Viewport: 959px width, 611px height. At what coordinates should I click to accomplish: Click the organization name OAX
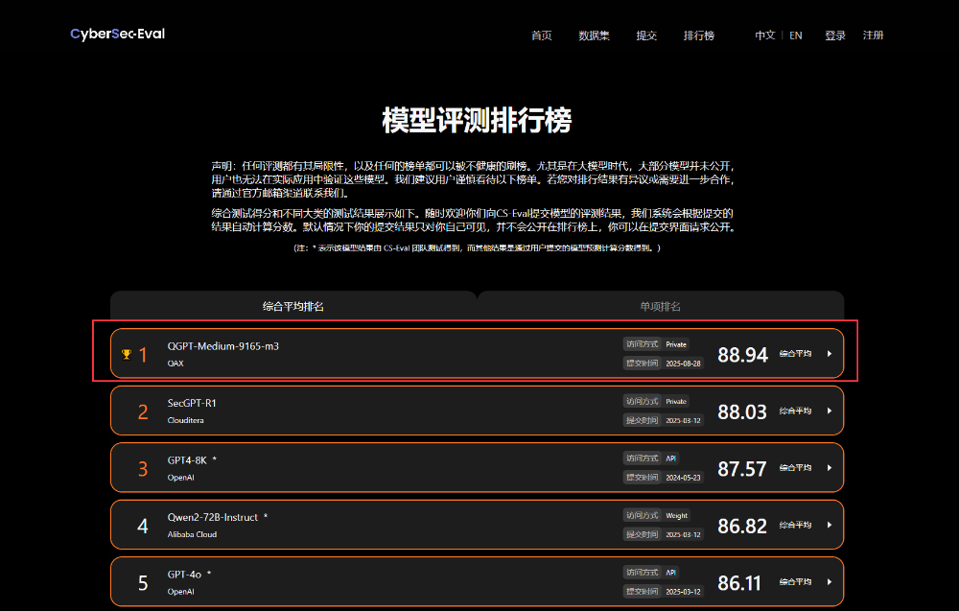pyautogui.click(x=175, y=364)
